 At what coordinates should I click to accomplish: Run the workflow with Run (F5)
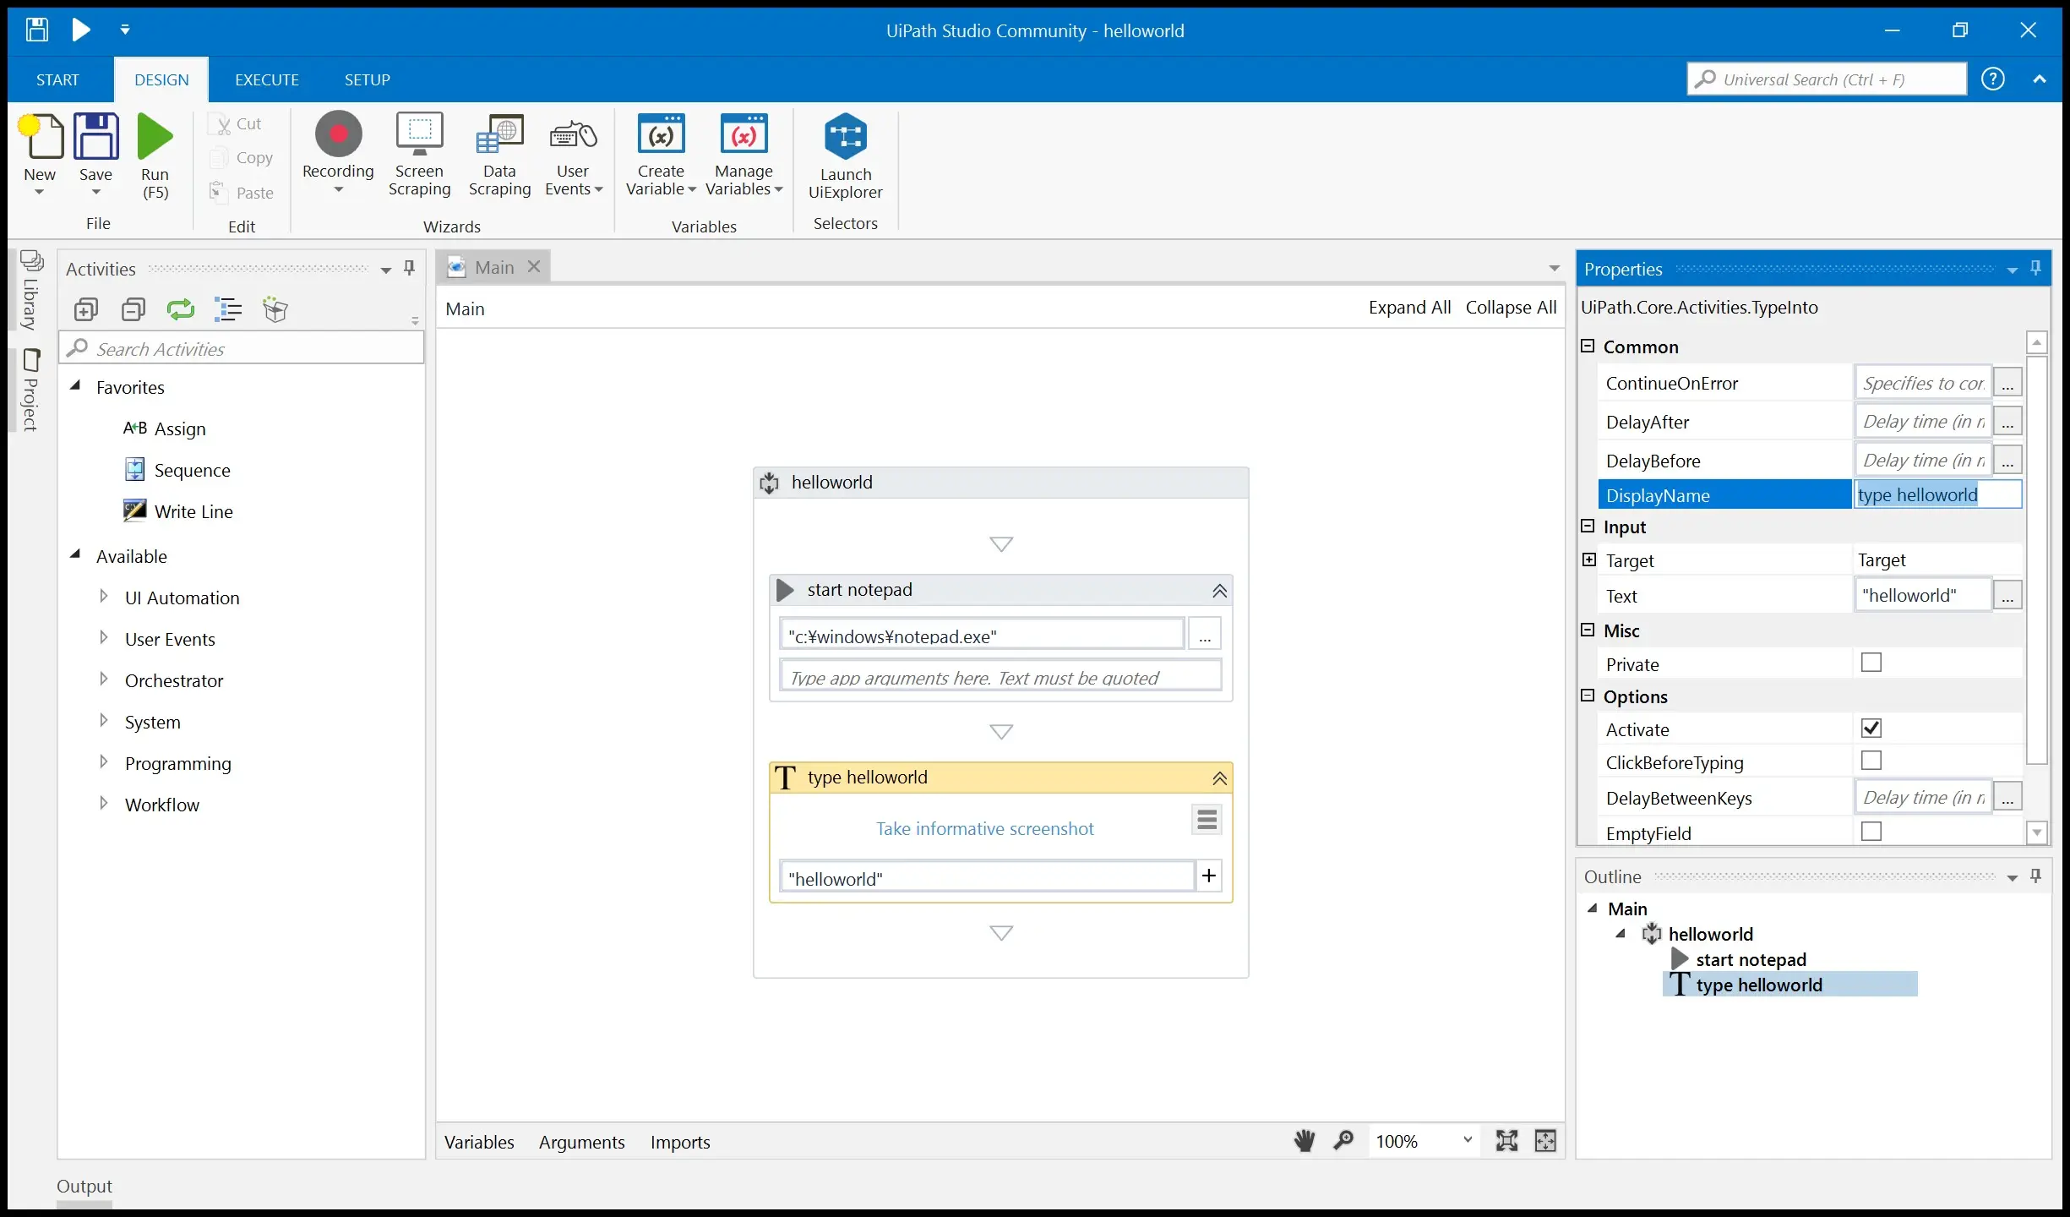(155, 156)
